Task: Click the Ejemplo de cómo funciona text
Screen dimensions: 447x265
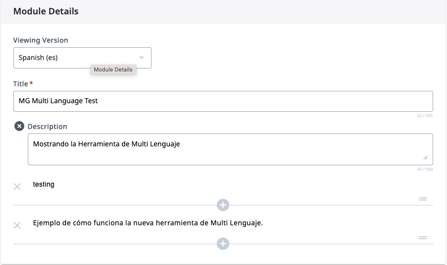Action: point(148,223)
